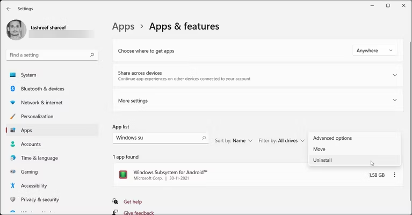Navigate to Apps breadcrumb

(x=123, y=26)
